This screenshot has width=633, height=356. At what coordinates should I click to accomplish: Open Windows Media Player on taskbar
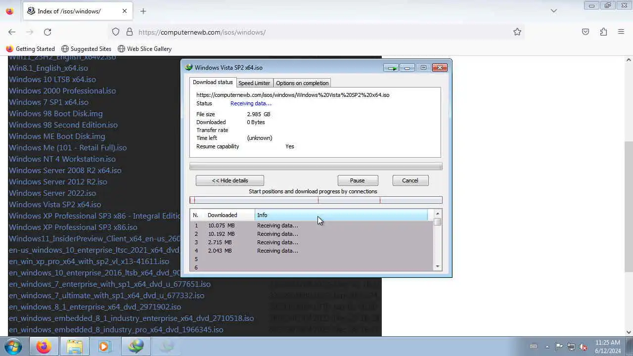pyautogui.click(x=105, y=347)
